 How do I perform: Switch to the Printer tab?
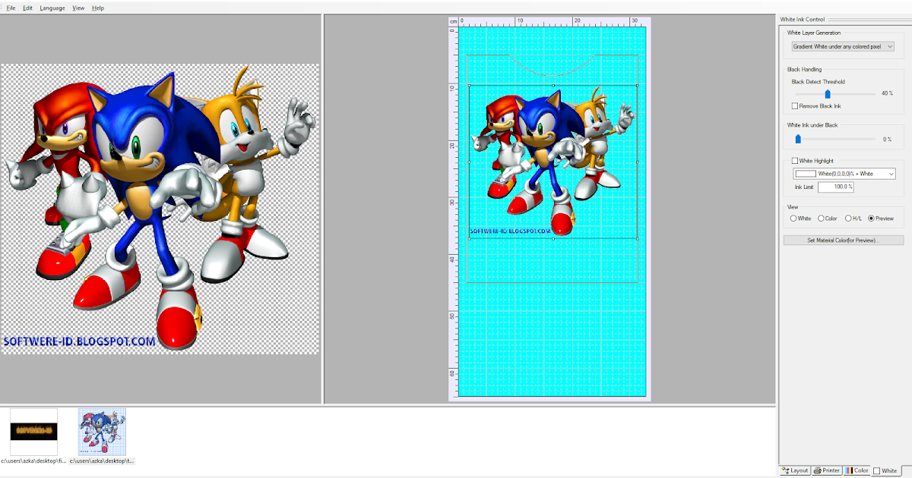[827, 470]
